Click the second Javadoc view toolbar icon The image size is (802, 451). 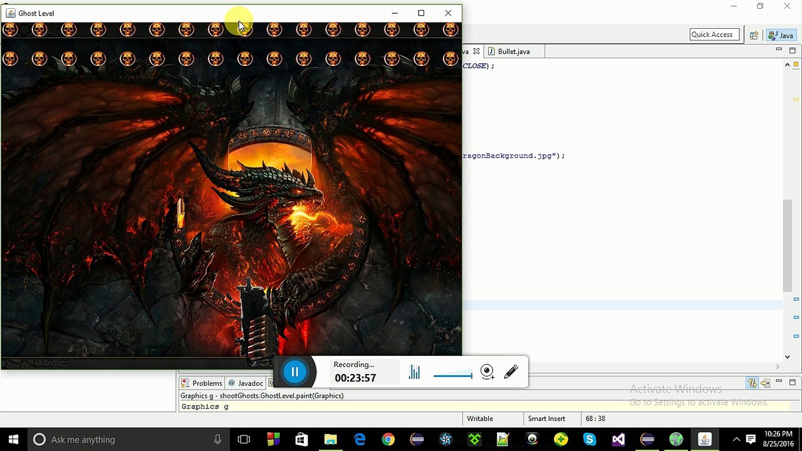[765, 383]
